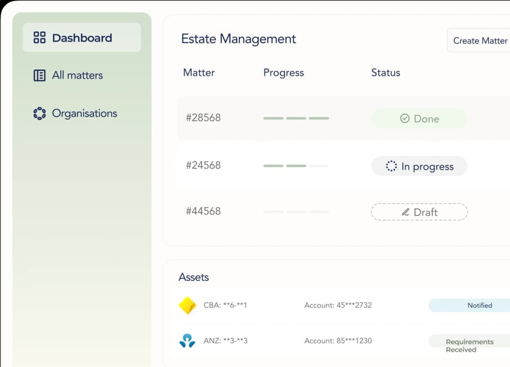Toggle In progress status on matter #24568

(x=419, y=166)
